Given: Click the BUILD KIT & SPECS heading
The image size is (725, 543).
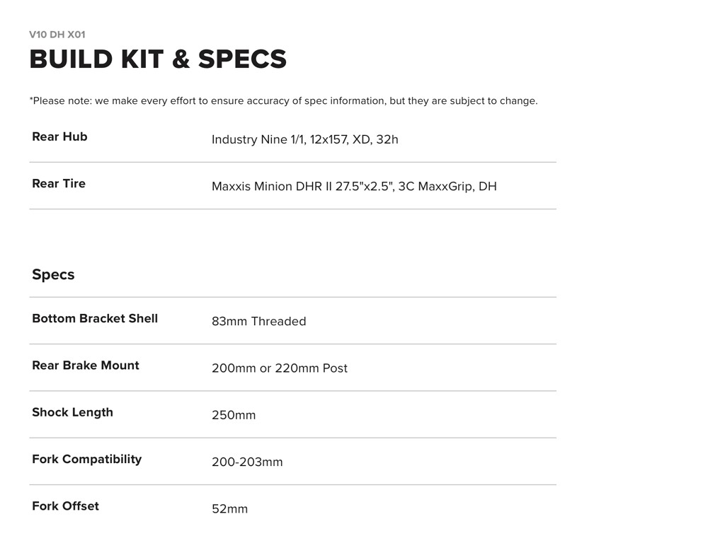Looking at the screenshot, I should pyautogui.click(x=158, y=59).
